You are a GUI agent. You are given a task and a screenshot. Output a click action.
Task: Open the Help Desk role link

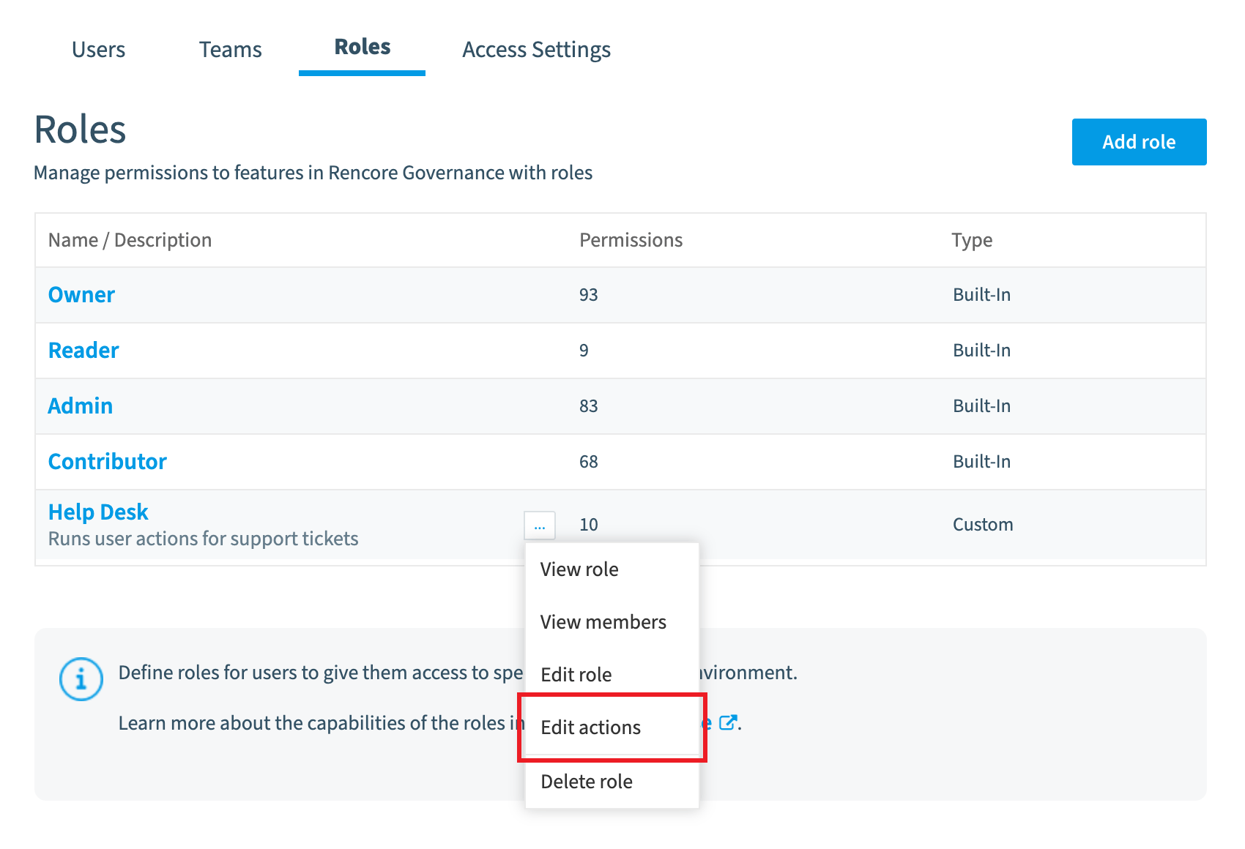pos(98,512)
